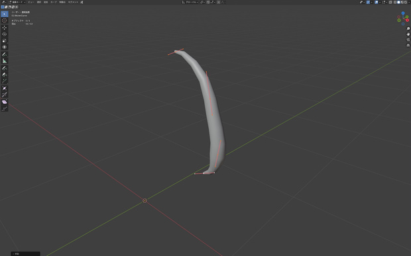This screenshot has height=256, width=411.
Task: Select the Transform tool
Action: pos(5,47)
